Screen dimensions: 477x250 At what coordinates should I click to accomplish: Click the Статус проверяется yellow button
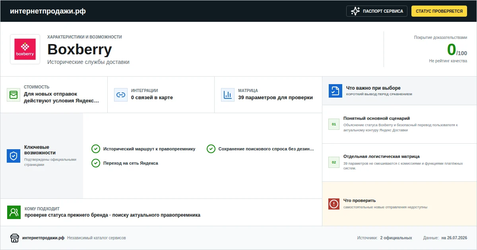point(439,11)
